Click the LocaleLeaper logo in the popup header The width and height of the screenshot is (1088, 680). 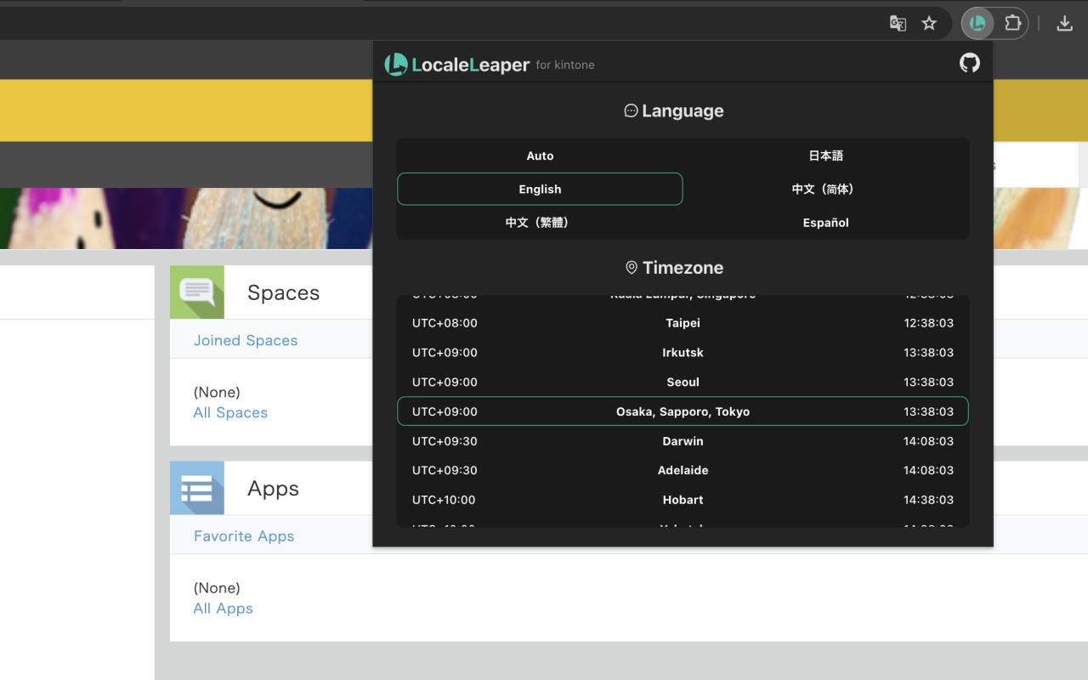click(457, 65)
